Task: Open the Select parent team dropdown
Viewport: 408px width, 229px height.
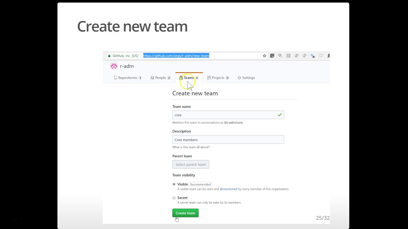Action: [x=191, y=164]
